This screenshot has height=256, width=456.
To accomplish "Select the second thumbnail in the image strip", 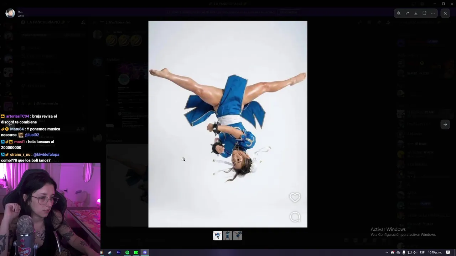I will (x=228, y=235).
